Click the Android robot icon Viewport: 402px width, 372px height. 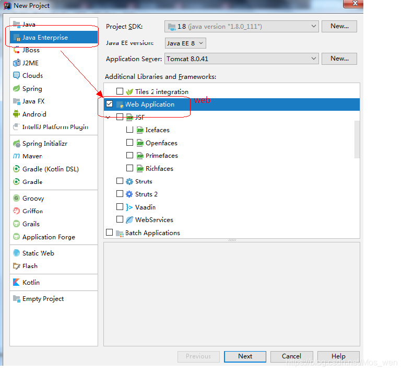click(16, 114)
